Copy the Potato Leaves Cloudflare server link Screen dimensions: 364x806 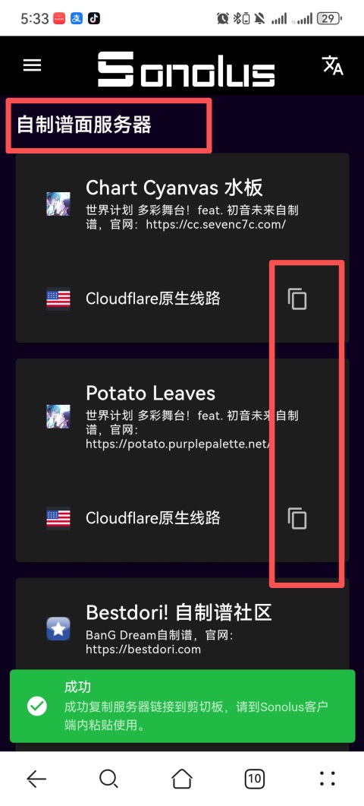(x=297, y=518)
